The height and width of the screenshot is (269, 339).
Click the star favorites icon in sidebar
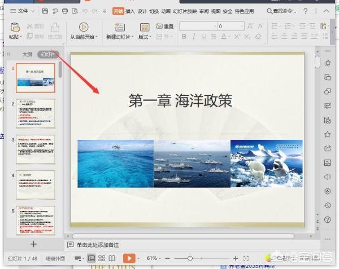tap(327, 134)
